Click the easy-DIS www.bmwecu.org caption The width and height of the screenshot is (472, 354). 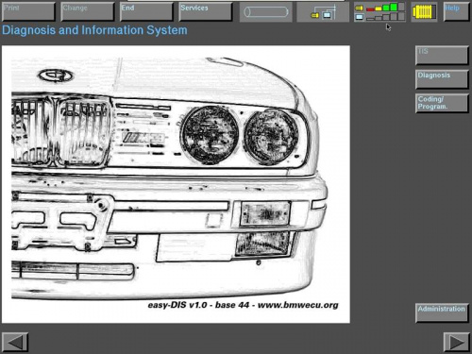click(244, 305)
